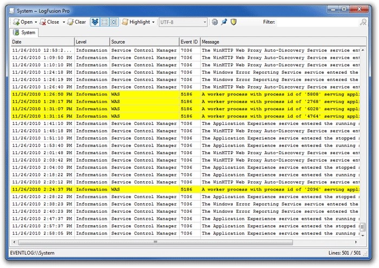Expand the Open button dropdown arrow
The width and height of the screenshot is (379, 268).
tap(36, 22)
